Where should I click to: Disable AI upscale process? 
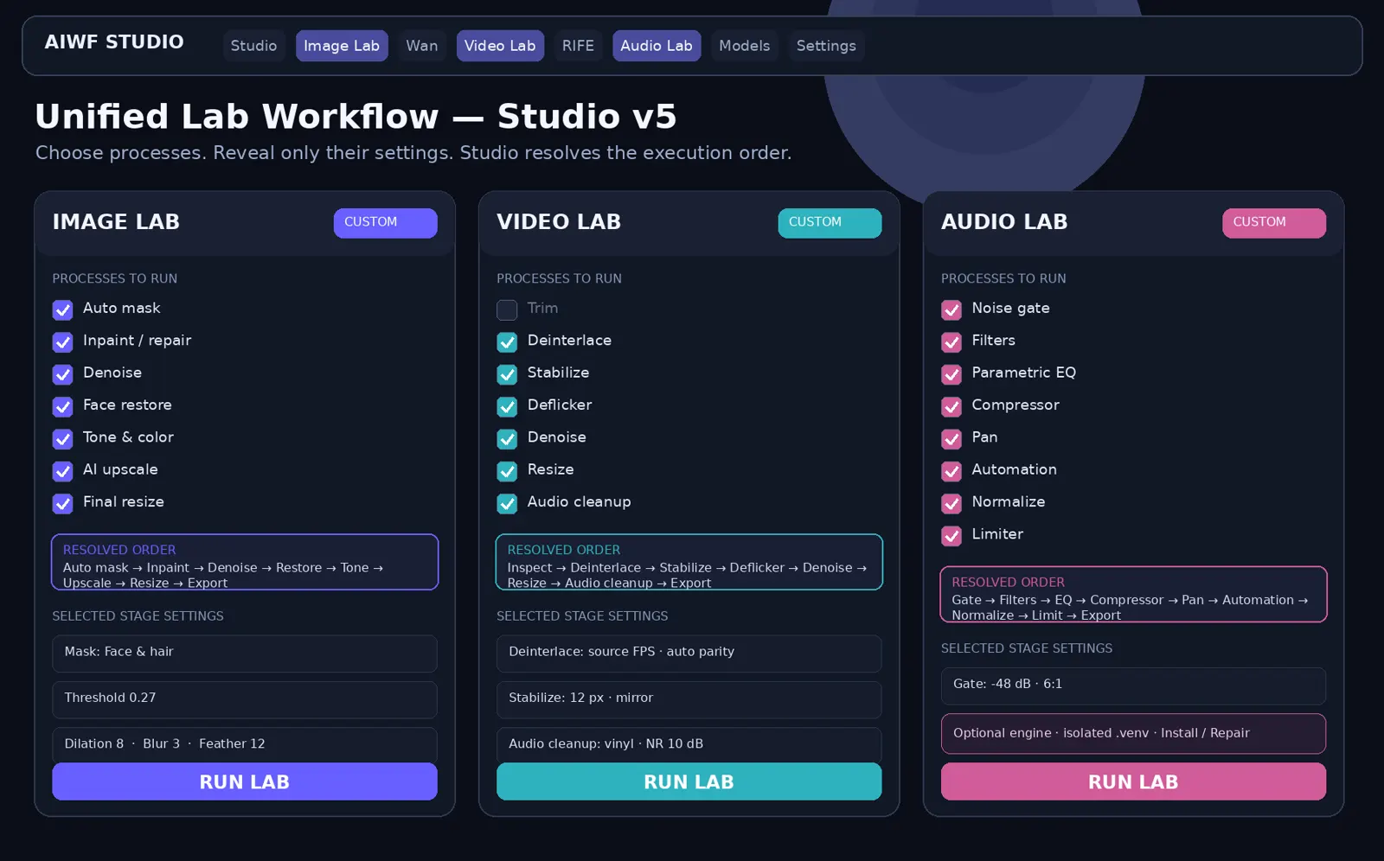tap(63, 471)
